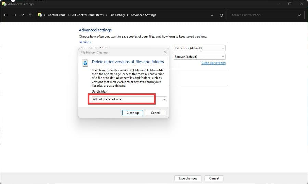
Task: Open the Every hour (default) dropdown
Action: (x=200, y=48)
